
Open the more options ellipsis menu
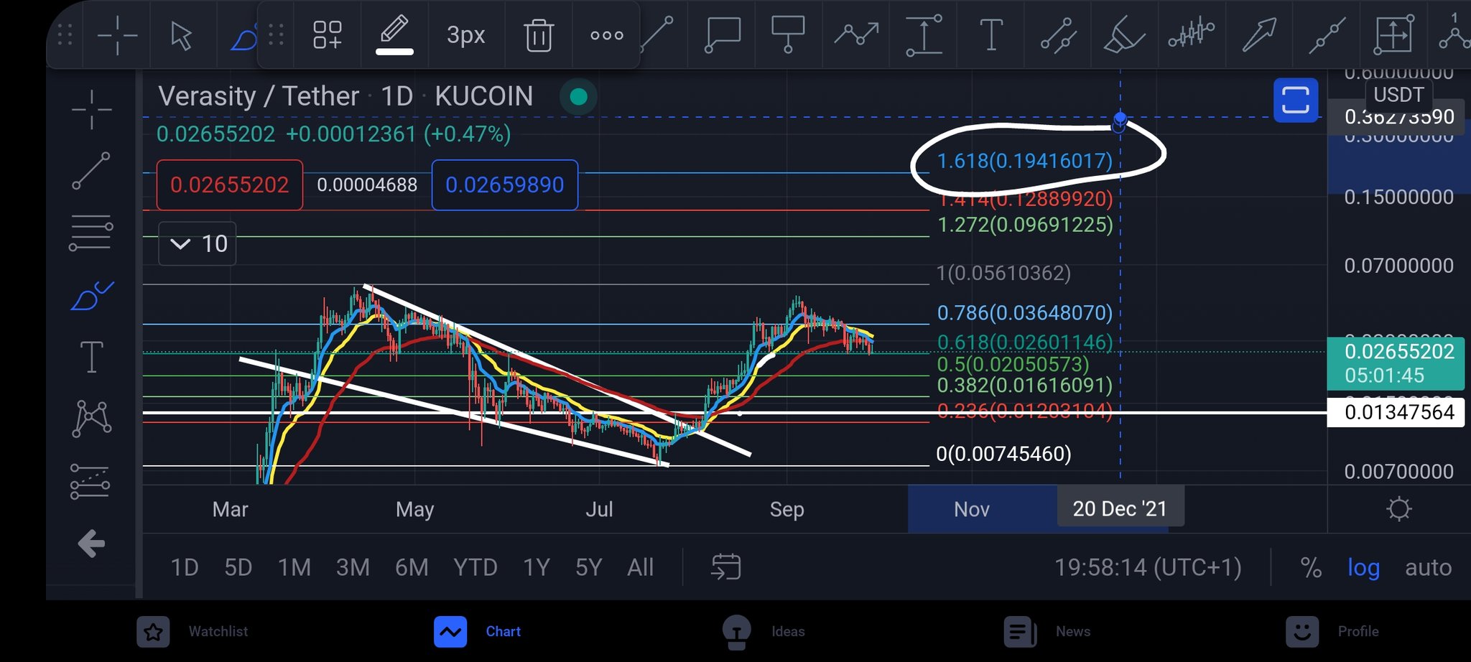point(607,34)
